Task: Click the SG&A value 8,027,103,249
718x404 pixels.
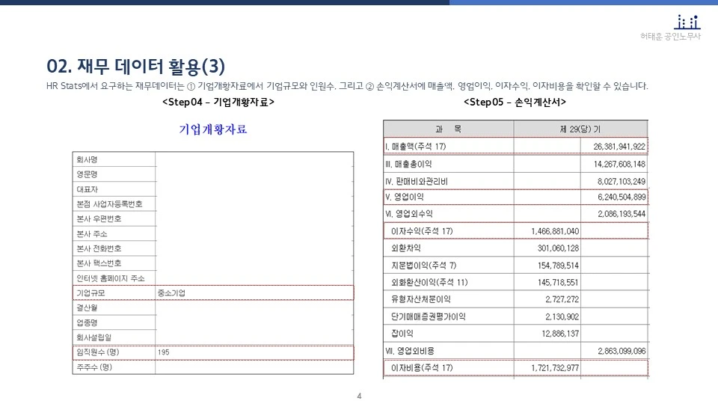Action: point(621,181)
